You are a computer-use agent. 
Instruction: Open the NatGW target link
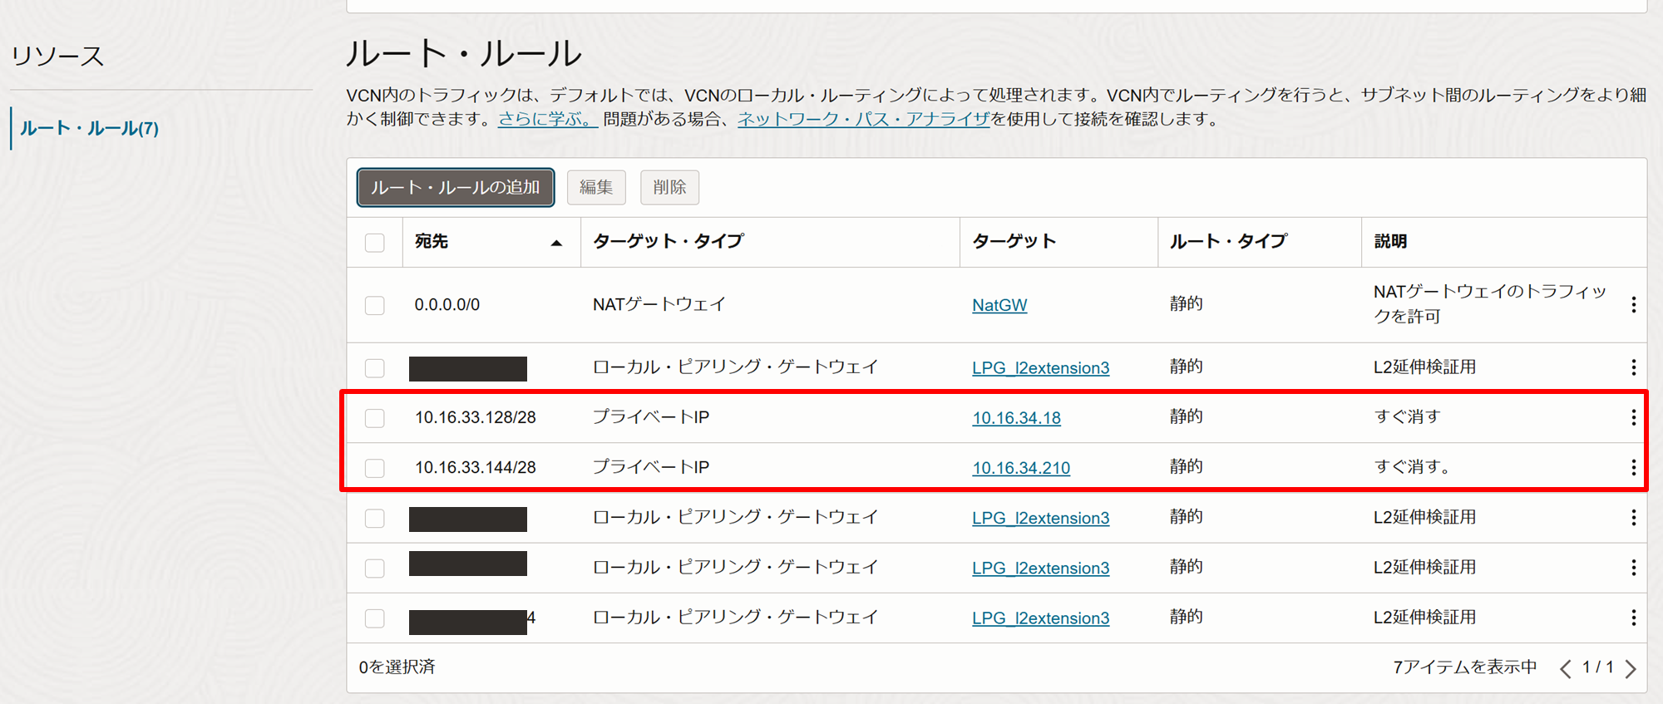(999, 305)
